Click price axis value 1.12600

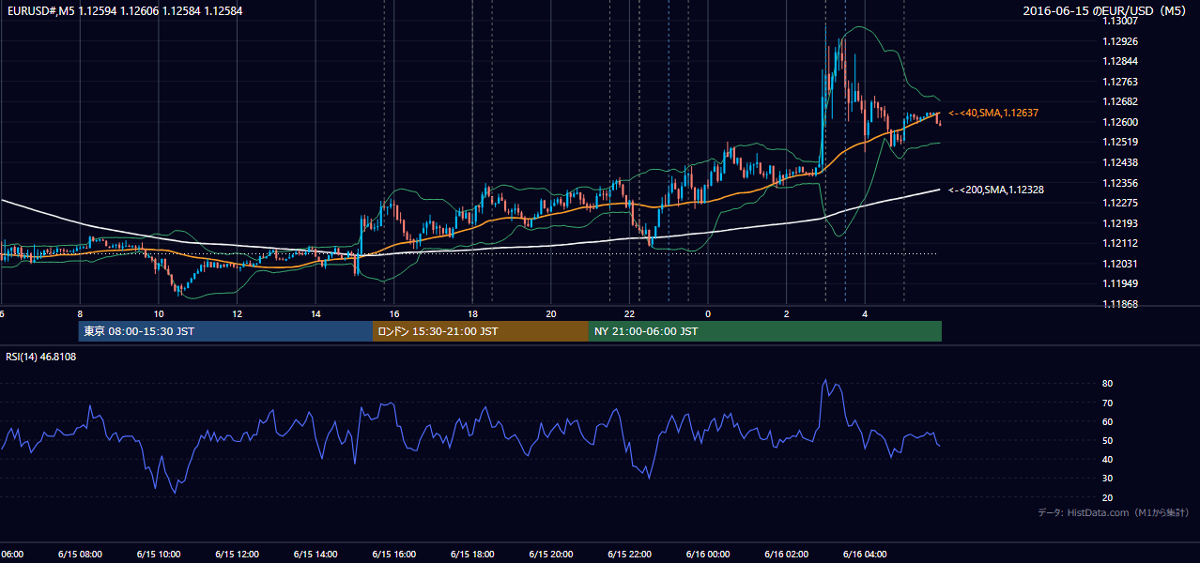pos(1119,122)
